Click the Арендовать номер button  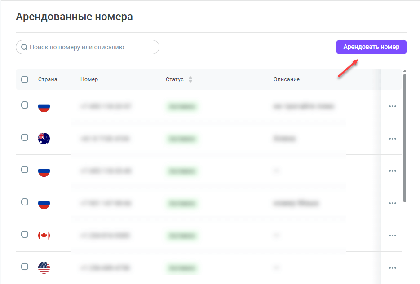tap(371, 47)
